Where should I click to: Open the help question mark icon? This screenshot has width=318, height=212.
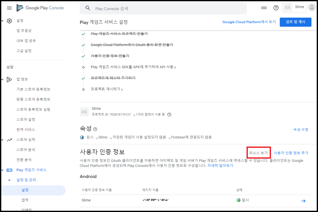276,8
